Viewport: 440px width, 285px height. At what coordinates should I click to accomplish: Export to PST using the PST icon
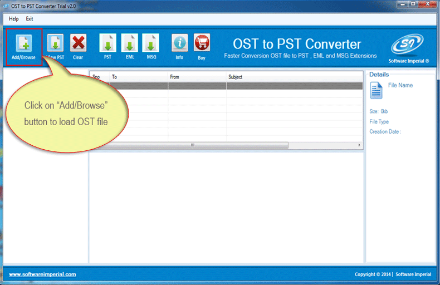(x=107, y=43)
